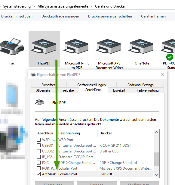
Task: Go to Systemsteuerung in the breadcrumb
Action: [17, 6]
